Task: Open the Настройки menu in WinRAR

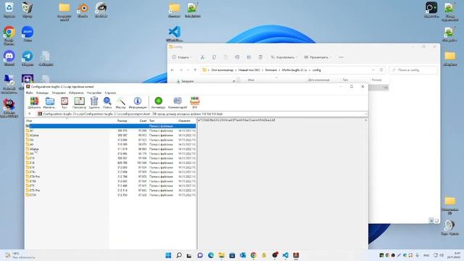Action: (94, 93)
